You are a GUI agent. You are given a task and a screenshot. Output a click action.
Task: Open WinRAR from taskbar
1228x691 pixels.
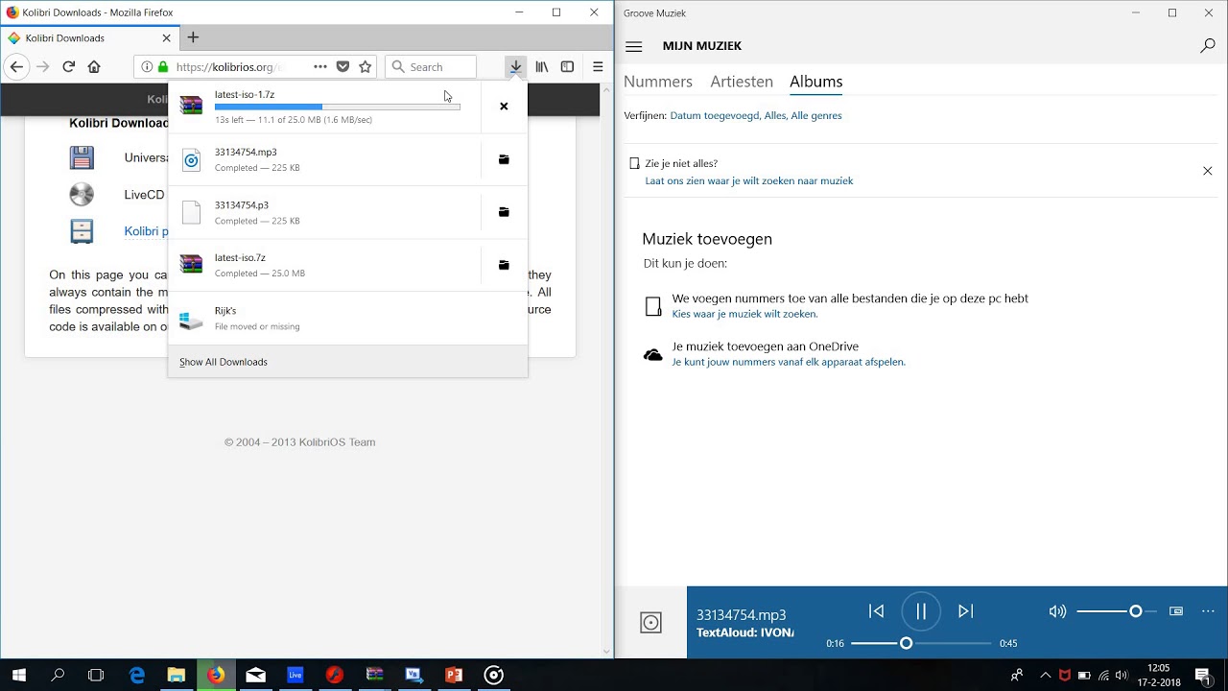tap(374, 676)
